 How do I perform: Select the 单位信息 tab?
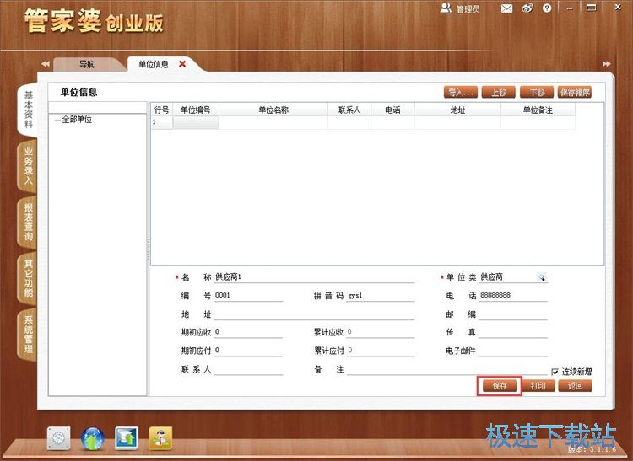click(154, 64)
